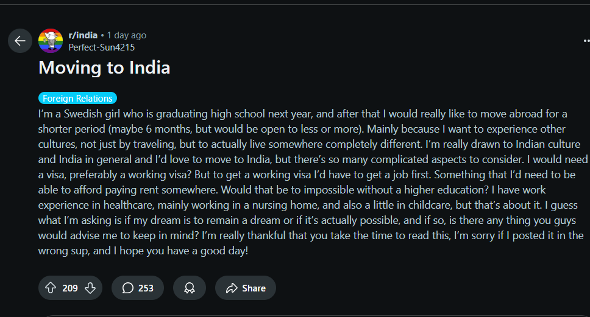This screenshot has height=317, width=590.
Task: Open comments via the 253 count
Action: tap(146, 288)
